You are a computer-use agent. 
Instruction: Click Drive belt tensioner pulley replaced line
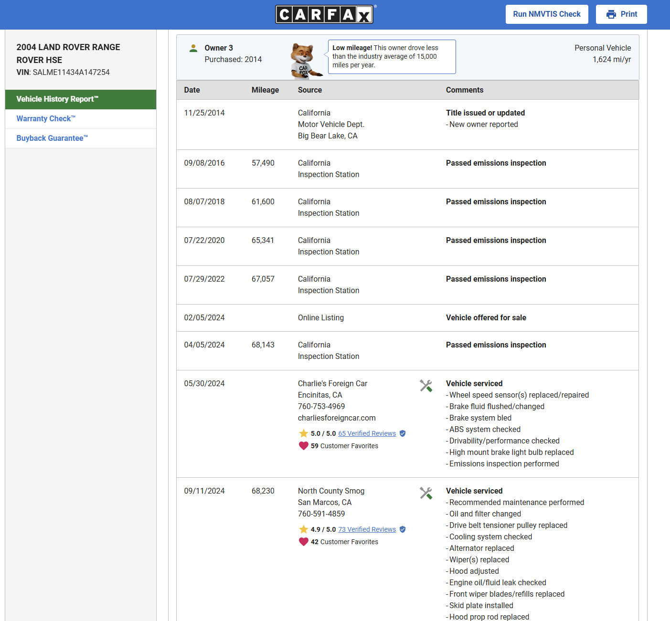[x=507, y=526]
